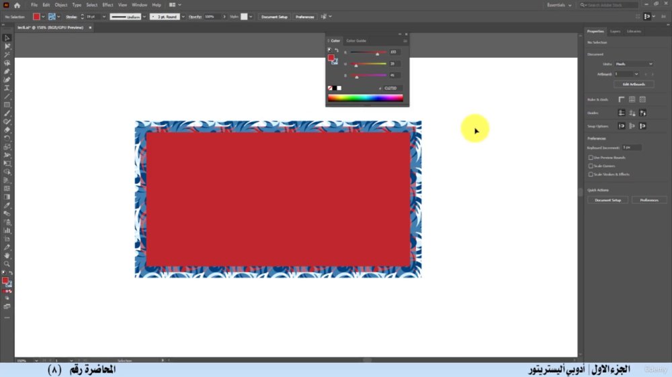Open the Effect menu
The image size is (672, 377).
pos(108,5)
